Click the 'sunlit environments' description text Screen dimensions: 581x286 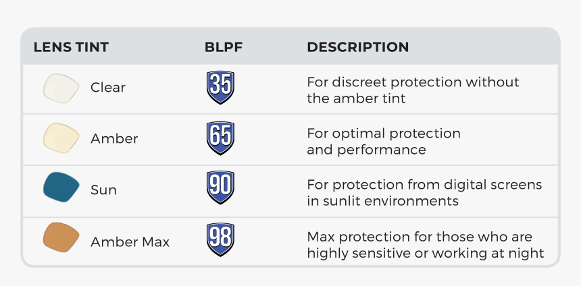click(390, 201)
